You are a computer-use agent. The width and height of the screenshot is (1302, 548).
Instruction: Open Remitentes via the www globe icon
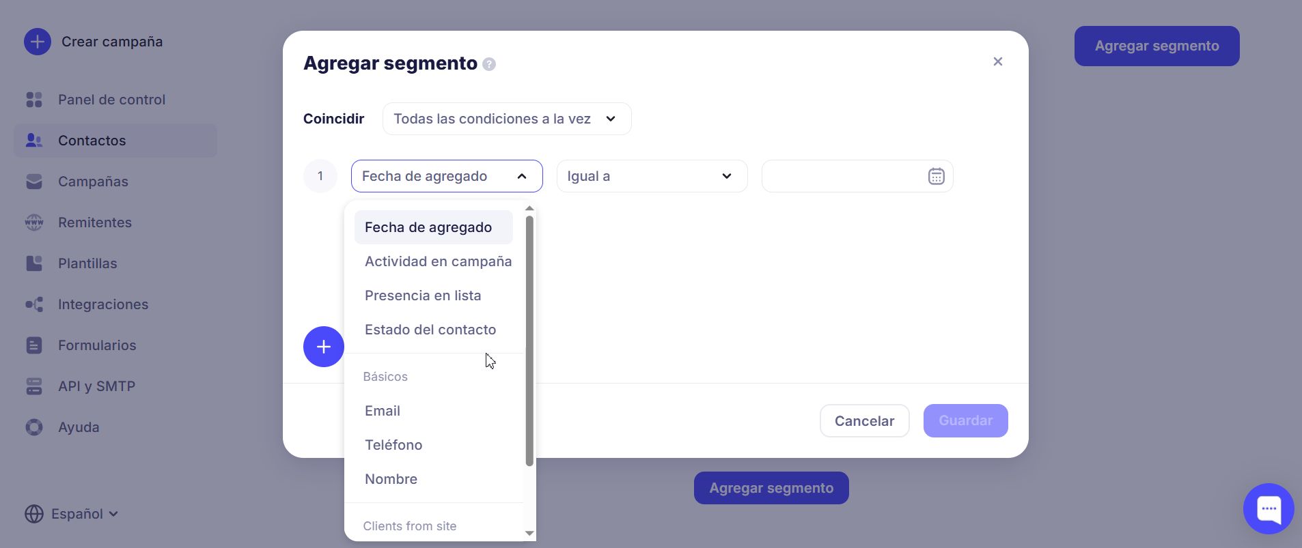pyautogui.click(x=33, y=222)
